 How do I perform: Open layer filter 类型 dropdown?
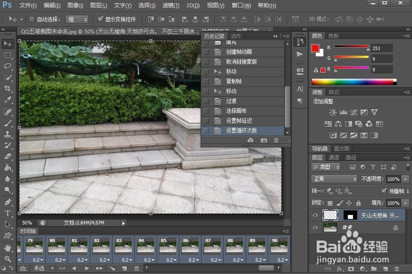(x=326, y=167)
